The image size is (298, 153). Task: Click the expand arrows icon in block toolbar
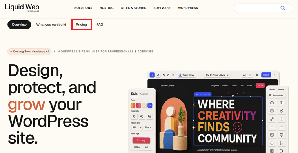pos(201,94)
